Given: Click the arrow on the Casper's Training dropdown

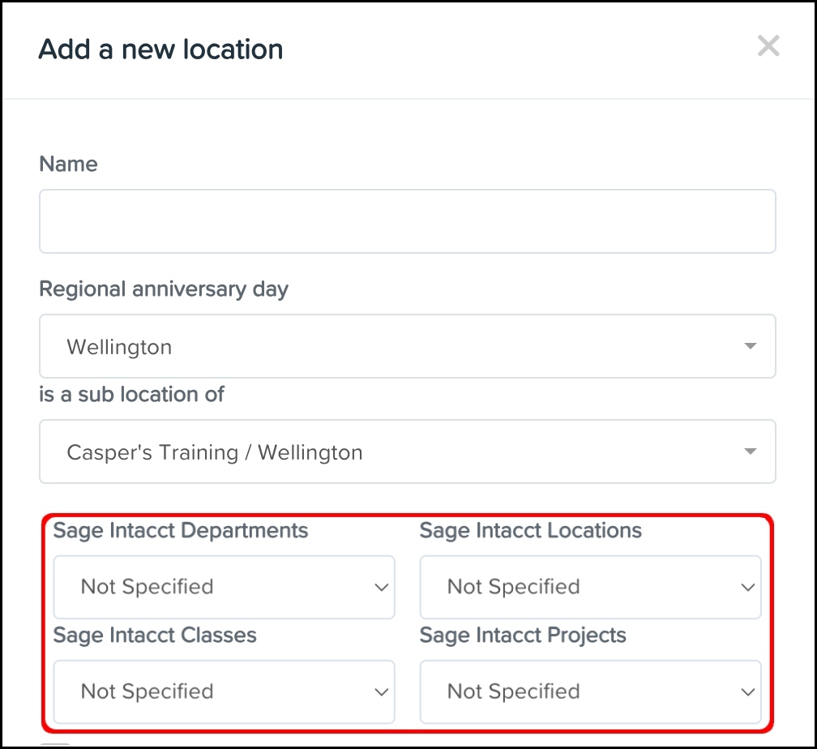Looking at the screenshot, I should point(750,452).
